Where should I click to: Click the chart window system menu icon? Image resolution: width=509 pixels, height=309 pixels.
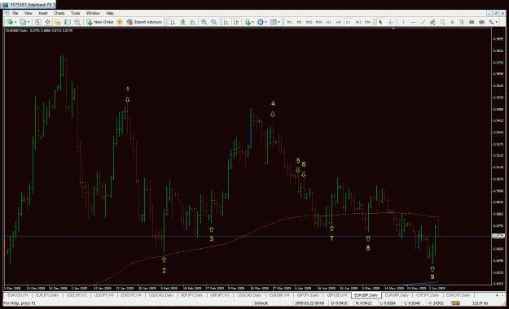(x=7, y=13)
